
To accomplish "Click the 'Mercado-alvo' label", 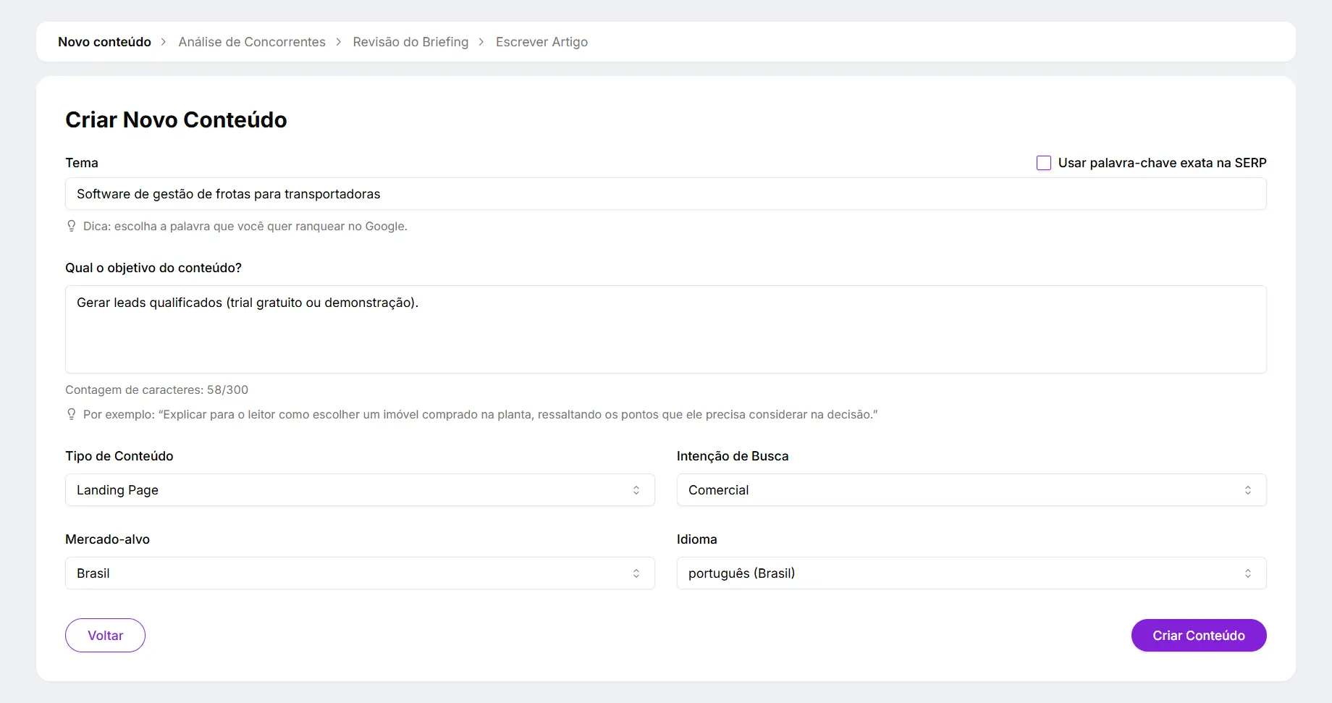I will point(107,539).
